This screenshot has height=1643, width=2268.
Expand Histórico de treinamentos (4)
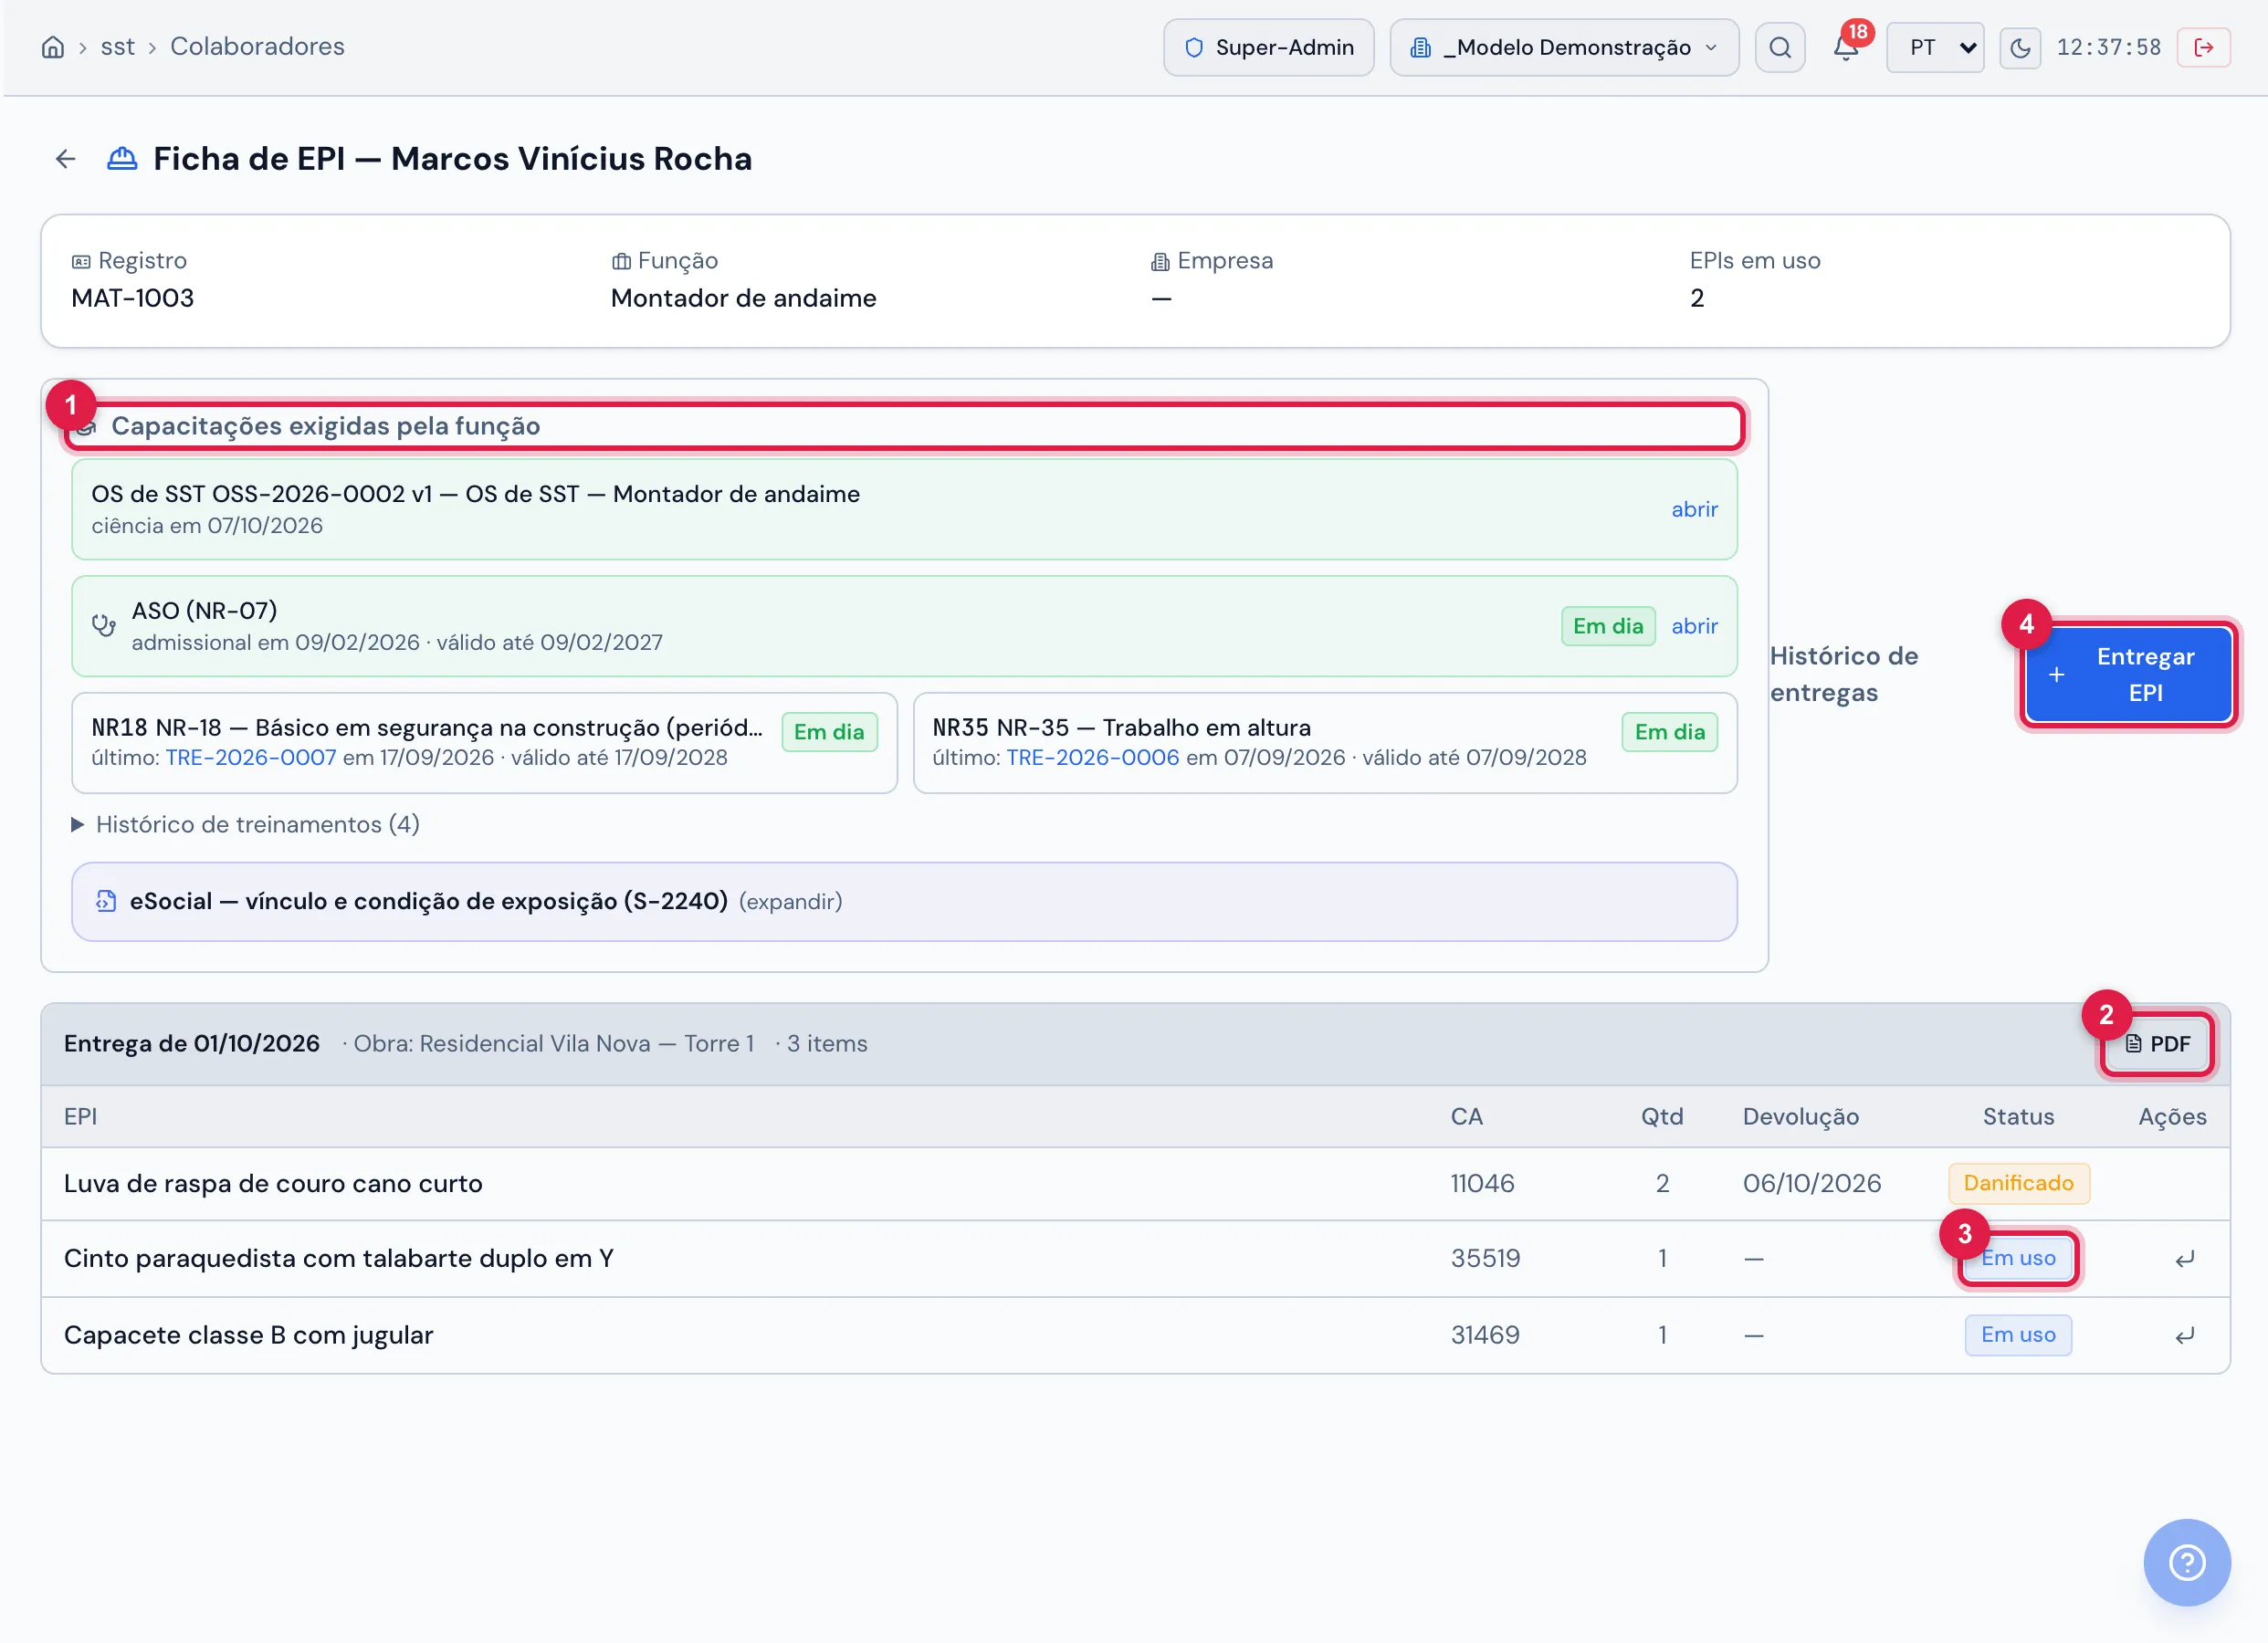tap(245, 824)
